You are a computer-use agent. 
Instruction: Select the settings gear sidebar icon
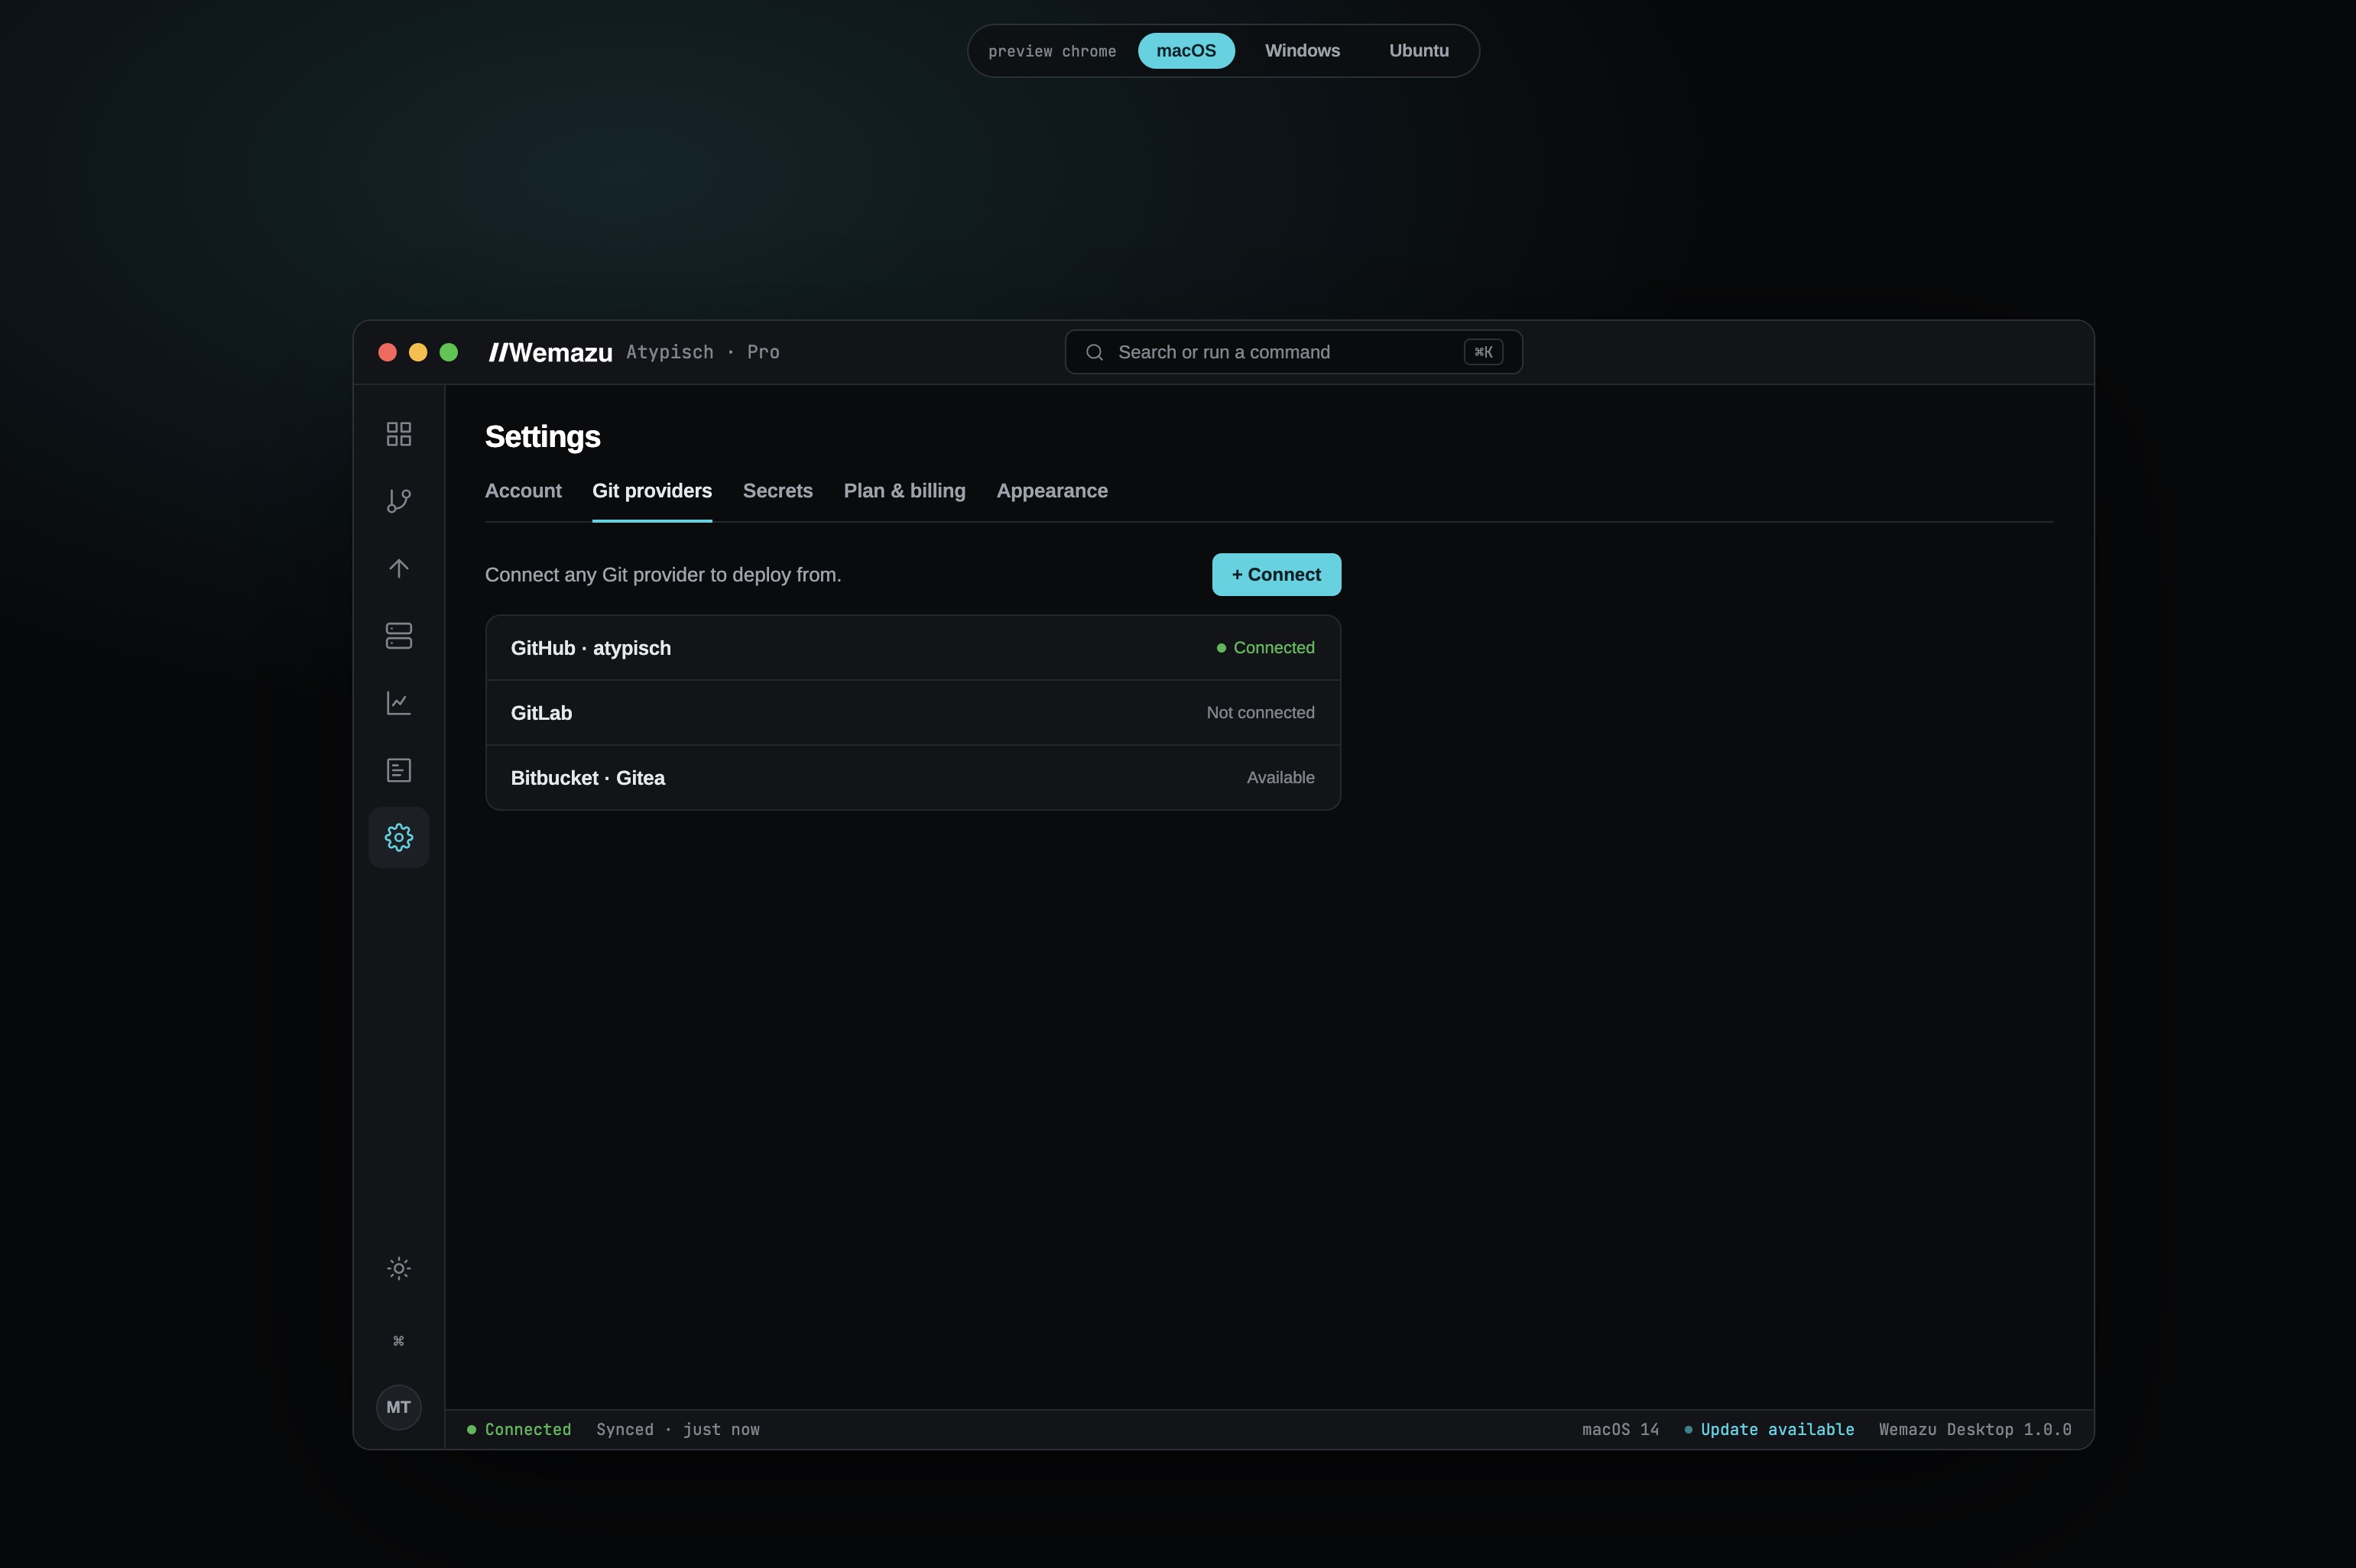(398, 837)
